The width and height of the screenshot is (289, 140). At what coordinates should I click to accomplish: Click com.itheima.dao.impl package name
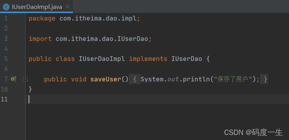point(98,19)
